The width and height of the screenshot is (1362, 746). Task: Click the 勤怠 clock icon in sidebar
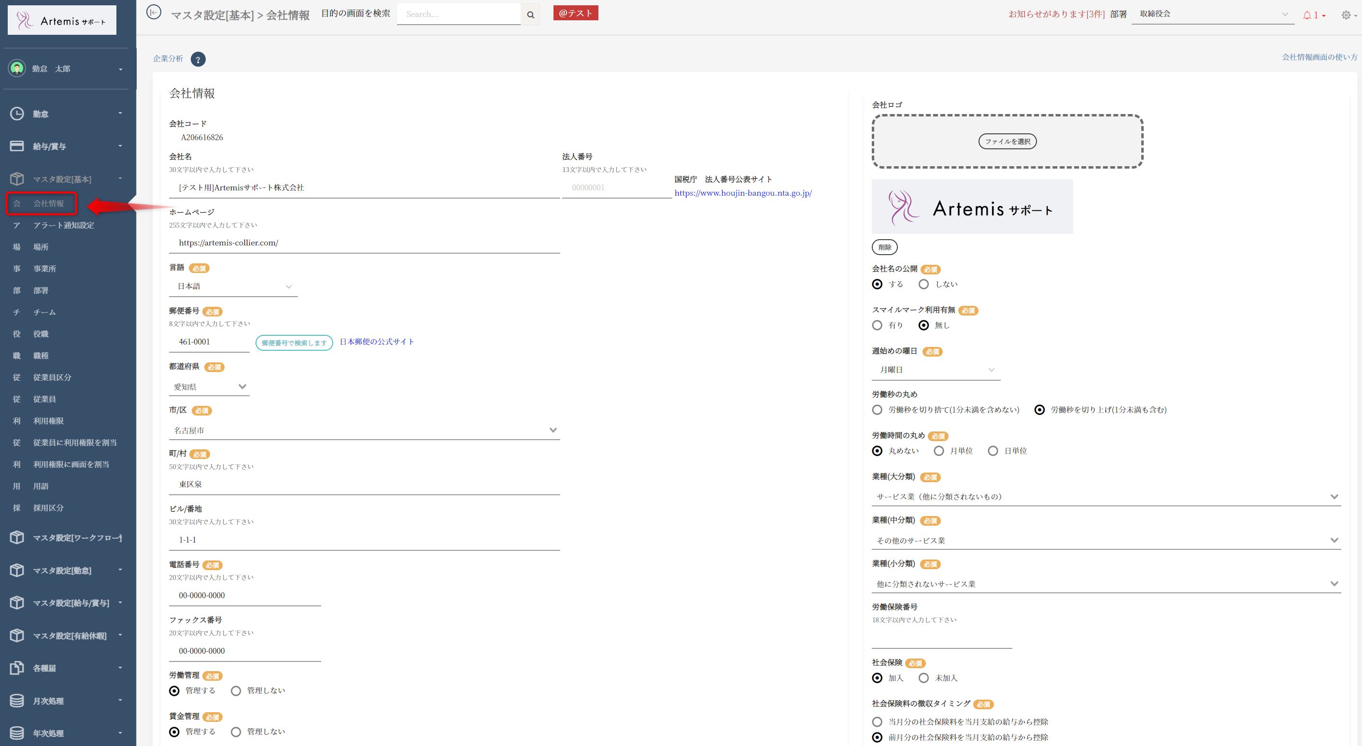coord(17,114)
